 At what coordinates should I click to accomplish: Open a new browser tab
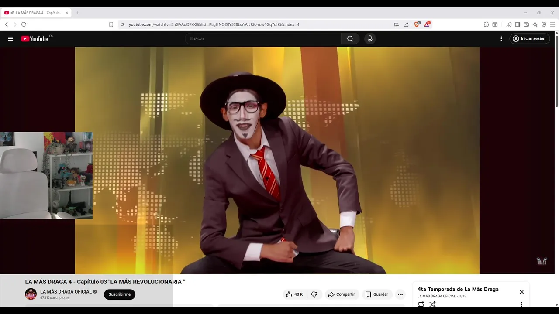(x=77, y=13)
